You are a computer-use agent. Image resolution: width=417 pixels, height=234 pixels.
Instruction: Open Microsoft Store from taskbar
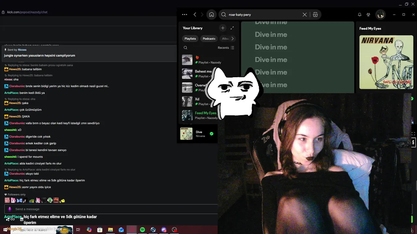[100, 230]
